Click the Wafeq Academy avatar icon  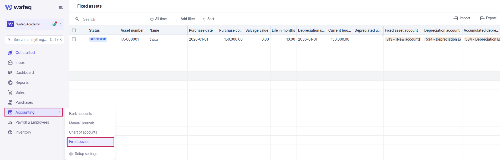coord(11,24)
